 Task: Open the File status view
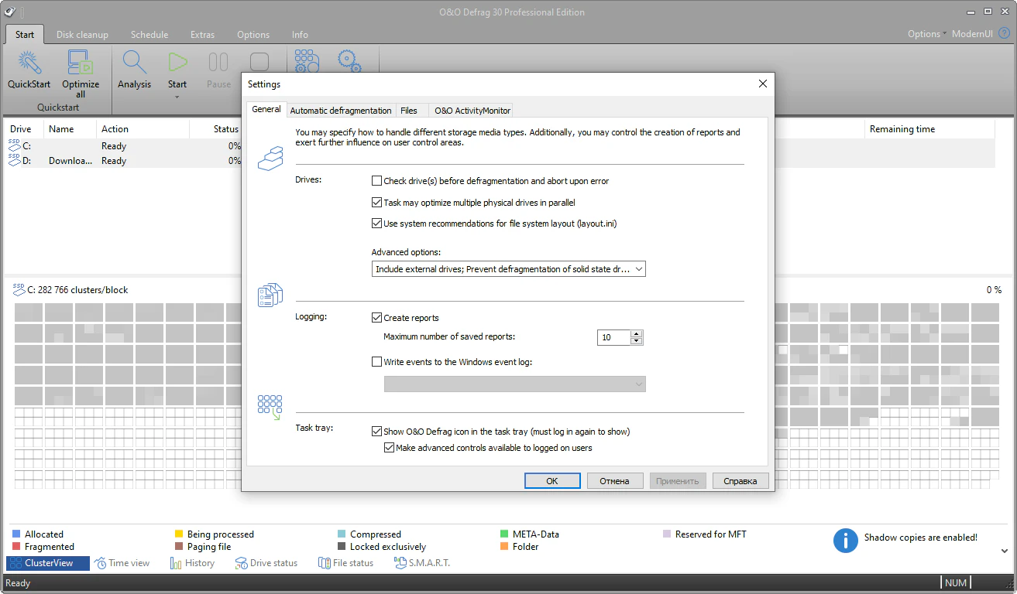tap(345, 563)
